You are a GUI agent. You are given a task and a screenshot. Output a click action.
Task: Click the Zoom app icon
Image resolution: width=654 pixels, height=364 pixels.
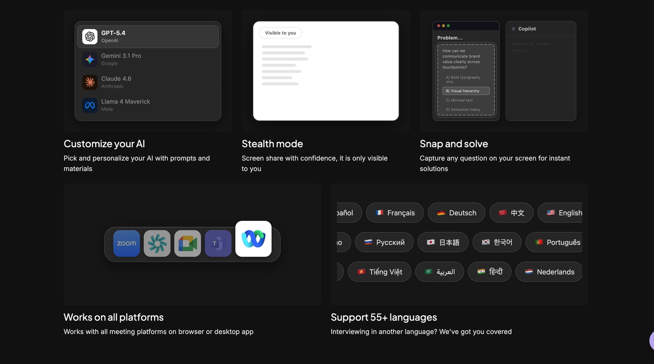pyautogui.click(x=127, y=244)
